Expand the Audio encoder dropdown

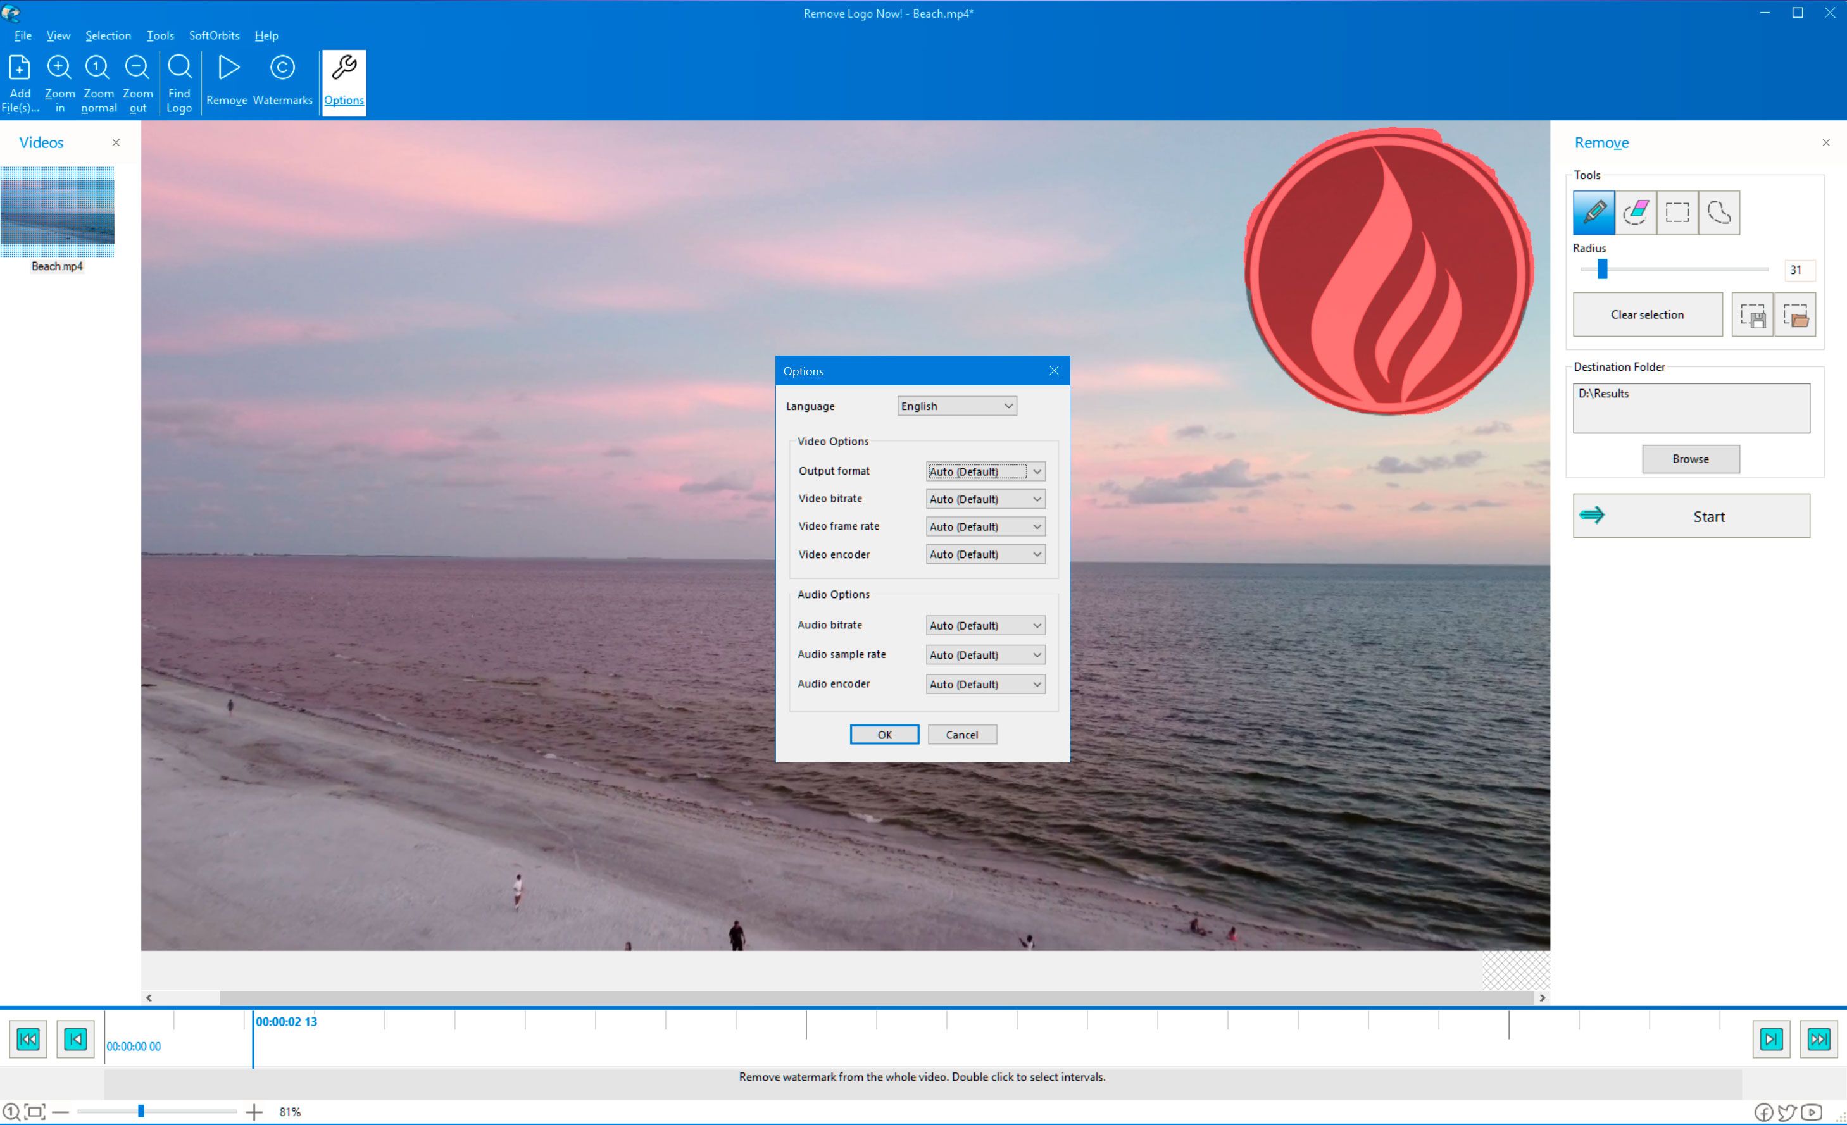pos(1034,683)
